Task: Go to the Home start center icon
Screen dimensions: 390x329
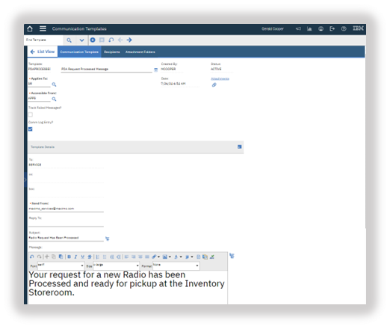Action: click(x=30, y=29)
